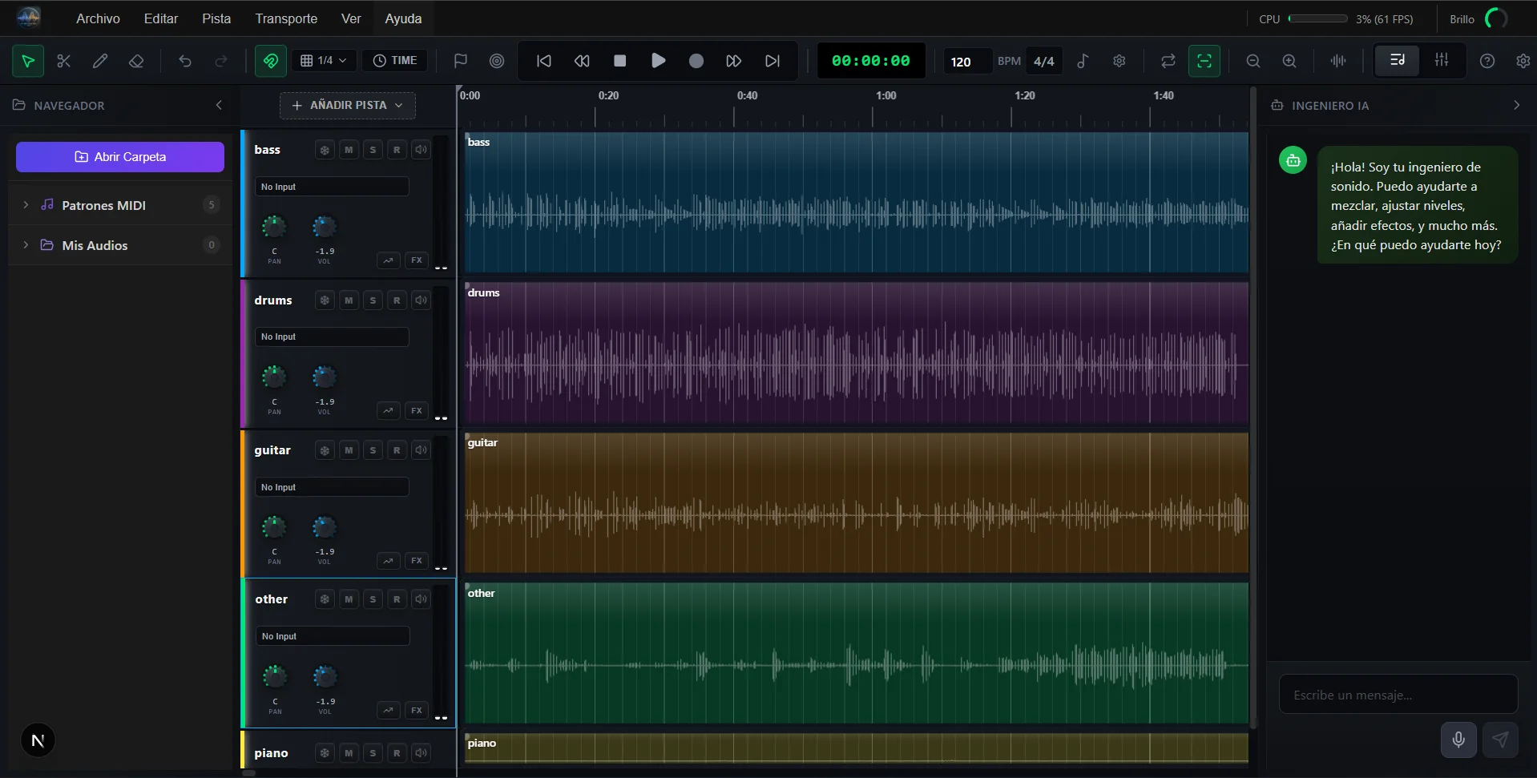The image size is (1537, 778).
Task: Mute the bass track
Action: tap(349, 150)
